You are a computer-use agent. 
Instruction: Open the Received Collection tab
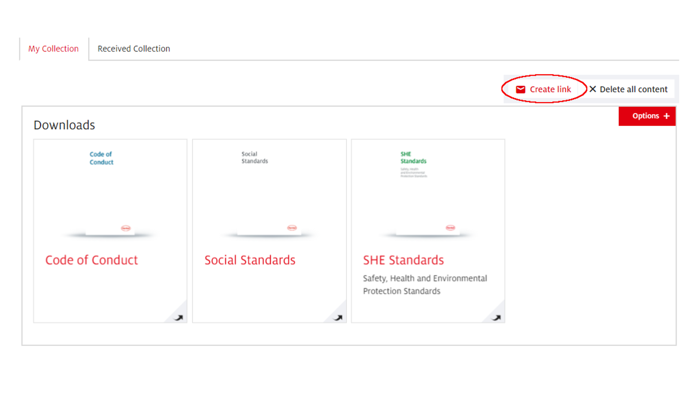134,49
